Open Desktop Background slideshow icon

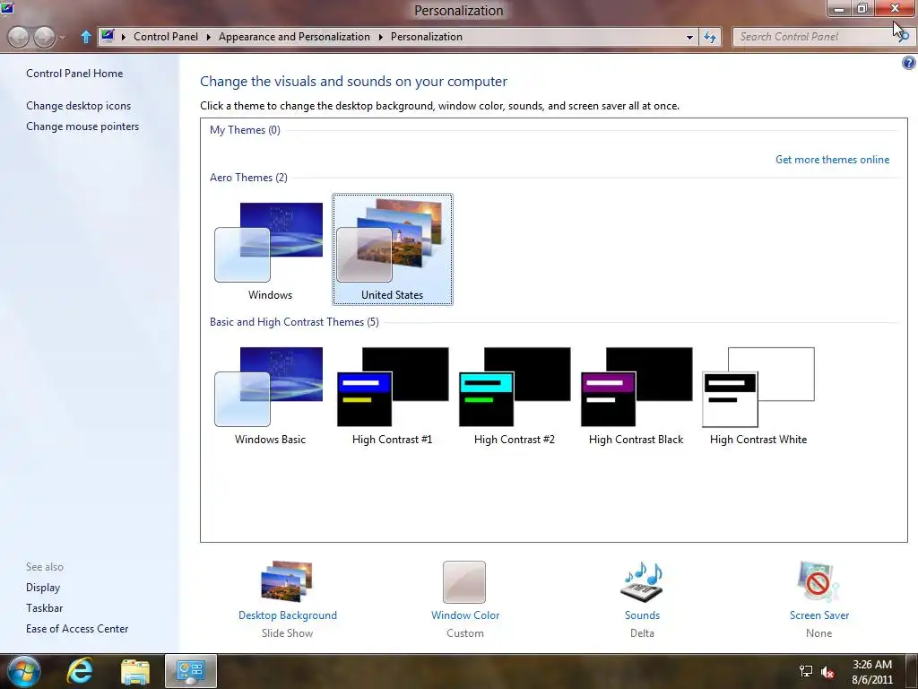click(x=287, y=581)
